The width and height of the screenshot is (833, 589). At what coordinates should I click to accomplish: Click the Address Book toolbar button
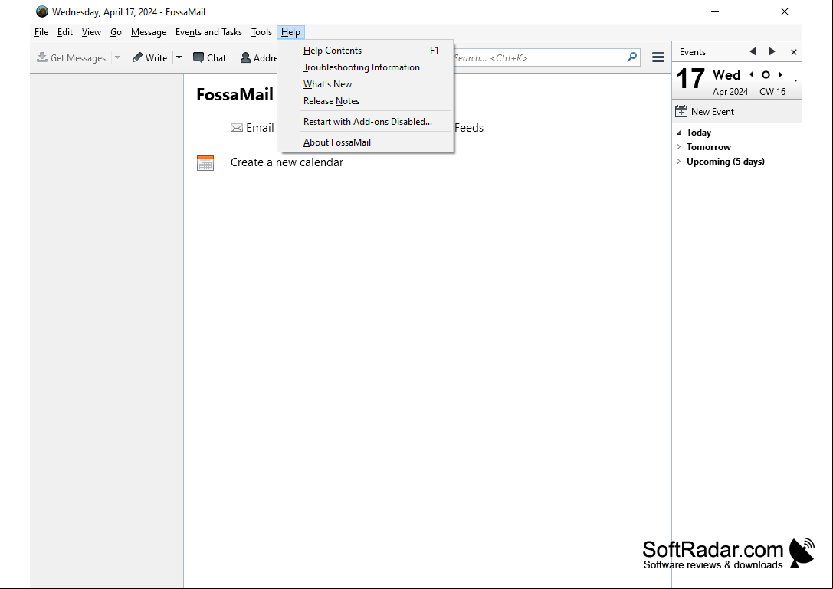[x=257, y=58]
